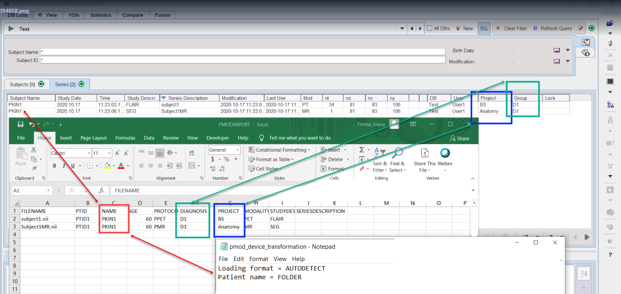621x294 pixels.
Task: Click the Excel Save icon in Quick Access
Action: [20, 124]
